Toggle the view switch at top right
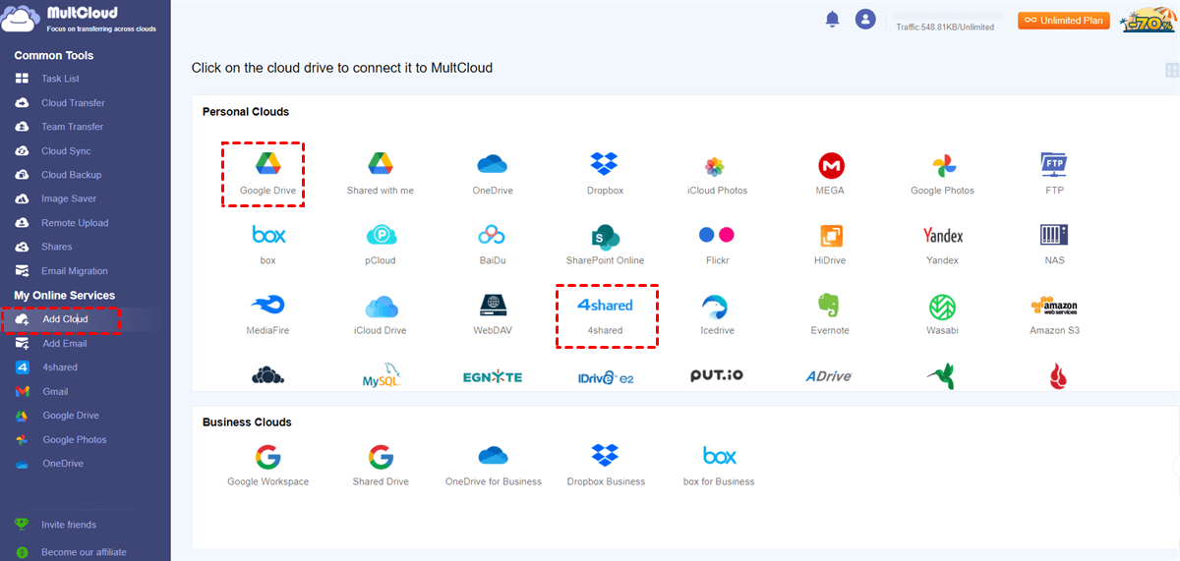Screen dimensions: 1180x561 (1171, 70)
